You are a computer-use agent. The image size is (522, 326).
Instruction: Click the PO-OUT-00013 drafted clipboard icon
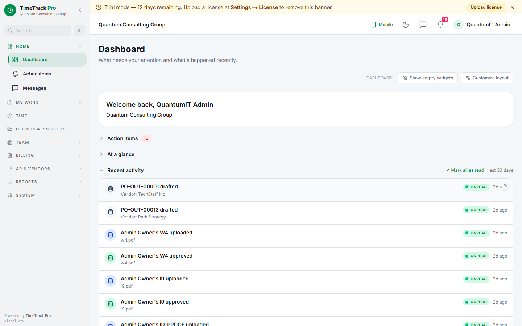point(111,212)
